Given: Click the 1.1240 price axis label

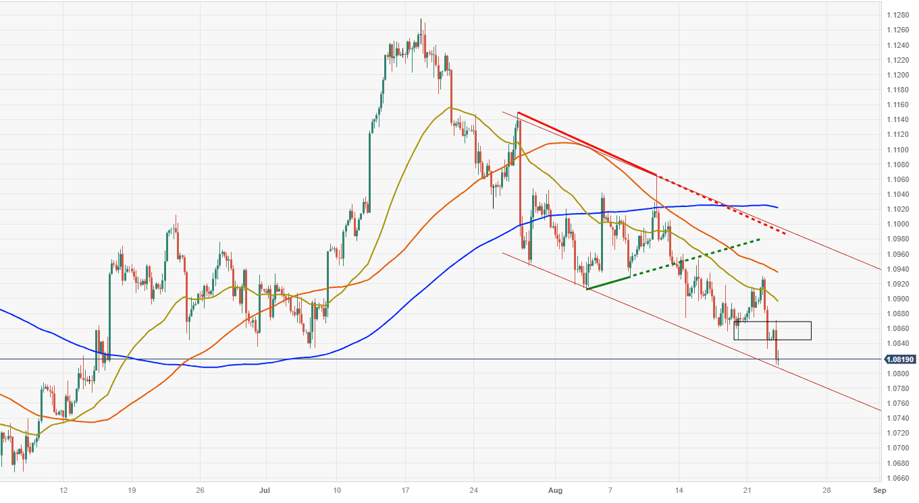Looking at the screenshot, I should (899, 45).
